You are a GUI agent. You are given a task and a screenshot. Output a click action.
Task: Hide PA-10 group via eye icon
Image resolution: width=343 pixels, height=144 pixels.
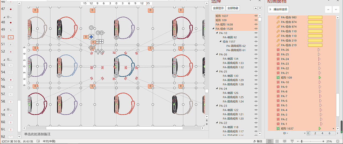(256, 33)
